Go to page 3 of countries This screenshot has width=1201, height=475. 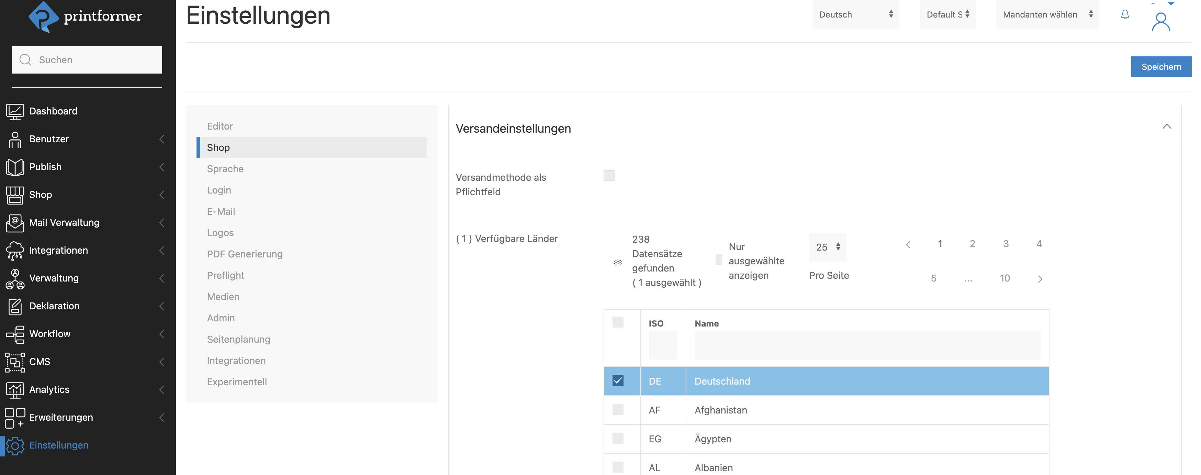coord(1006,244)
